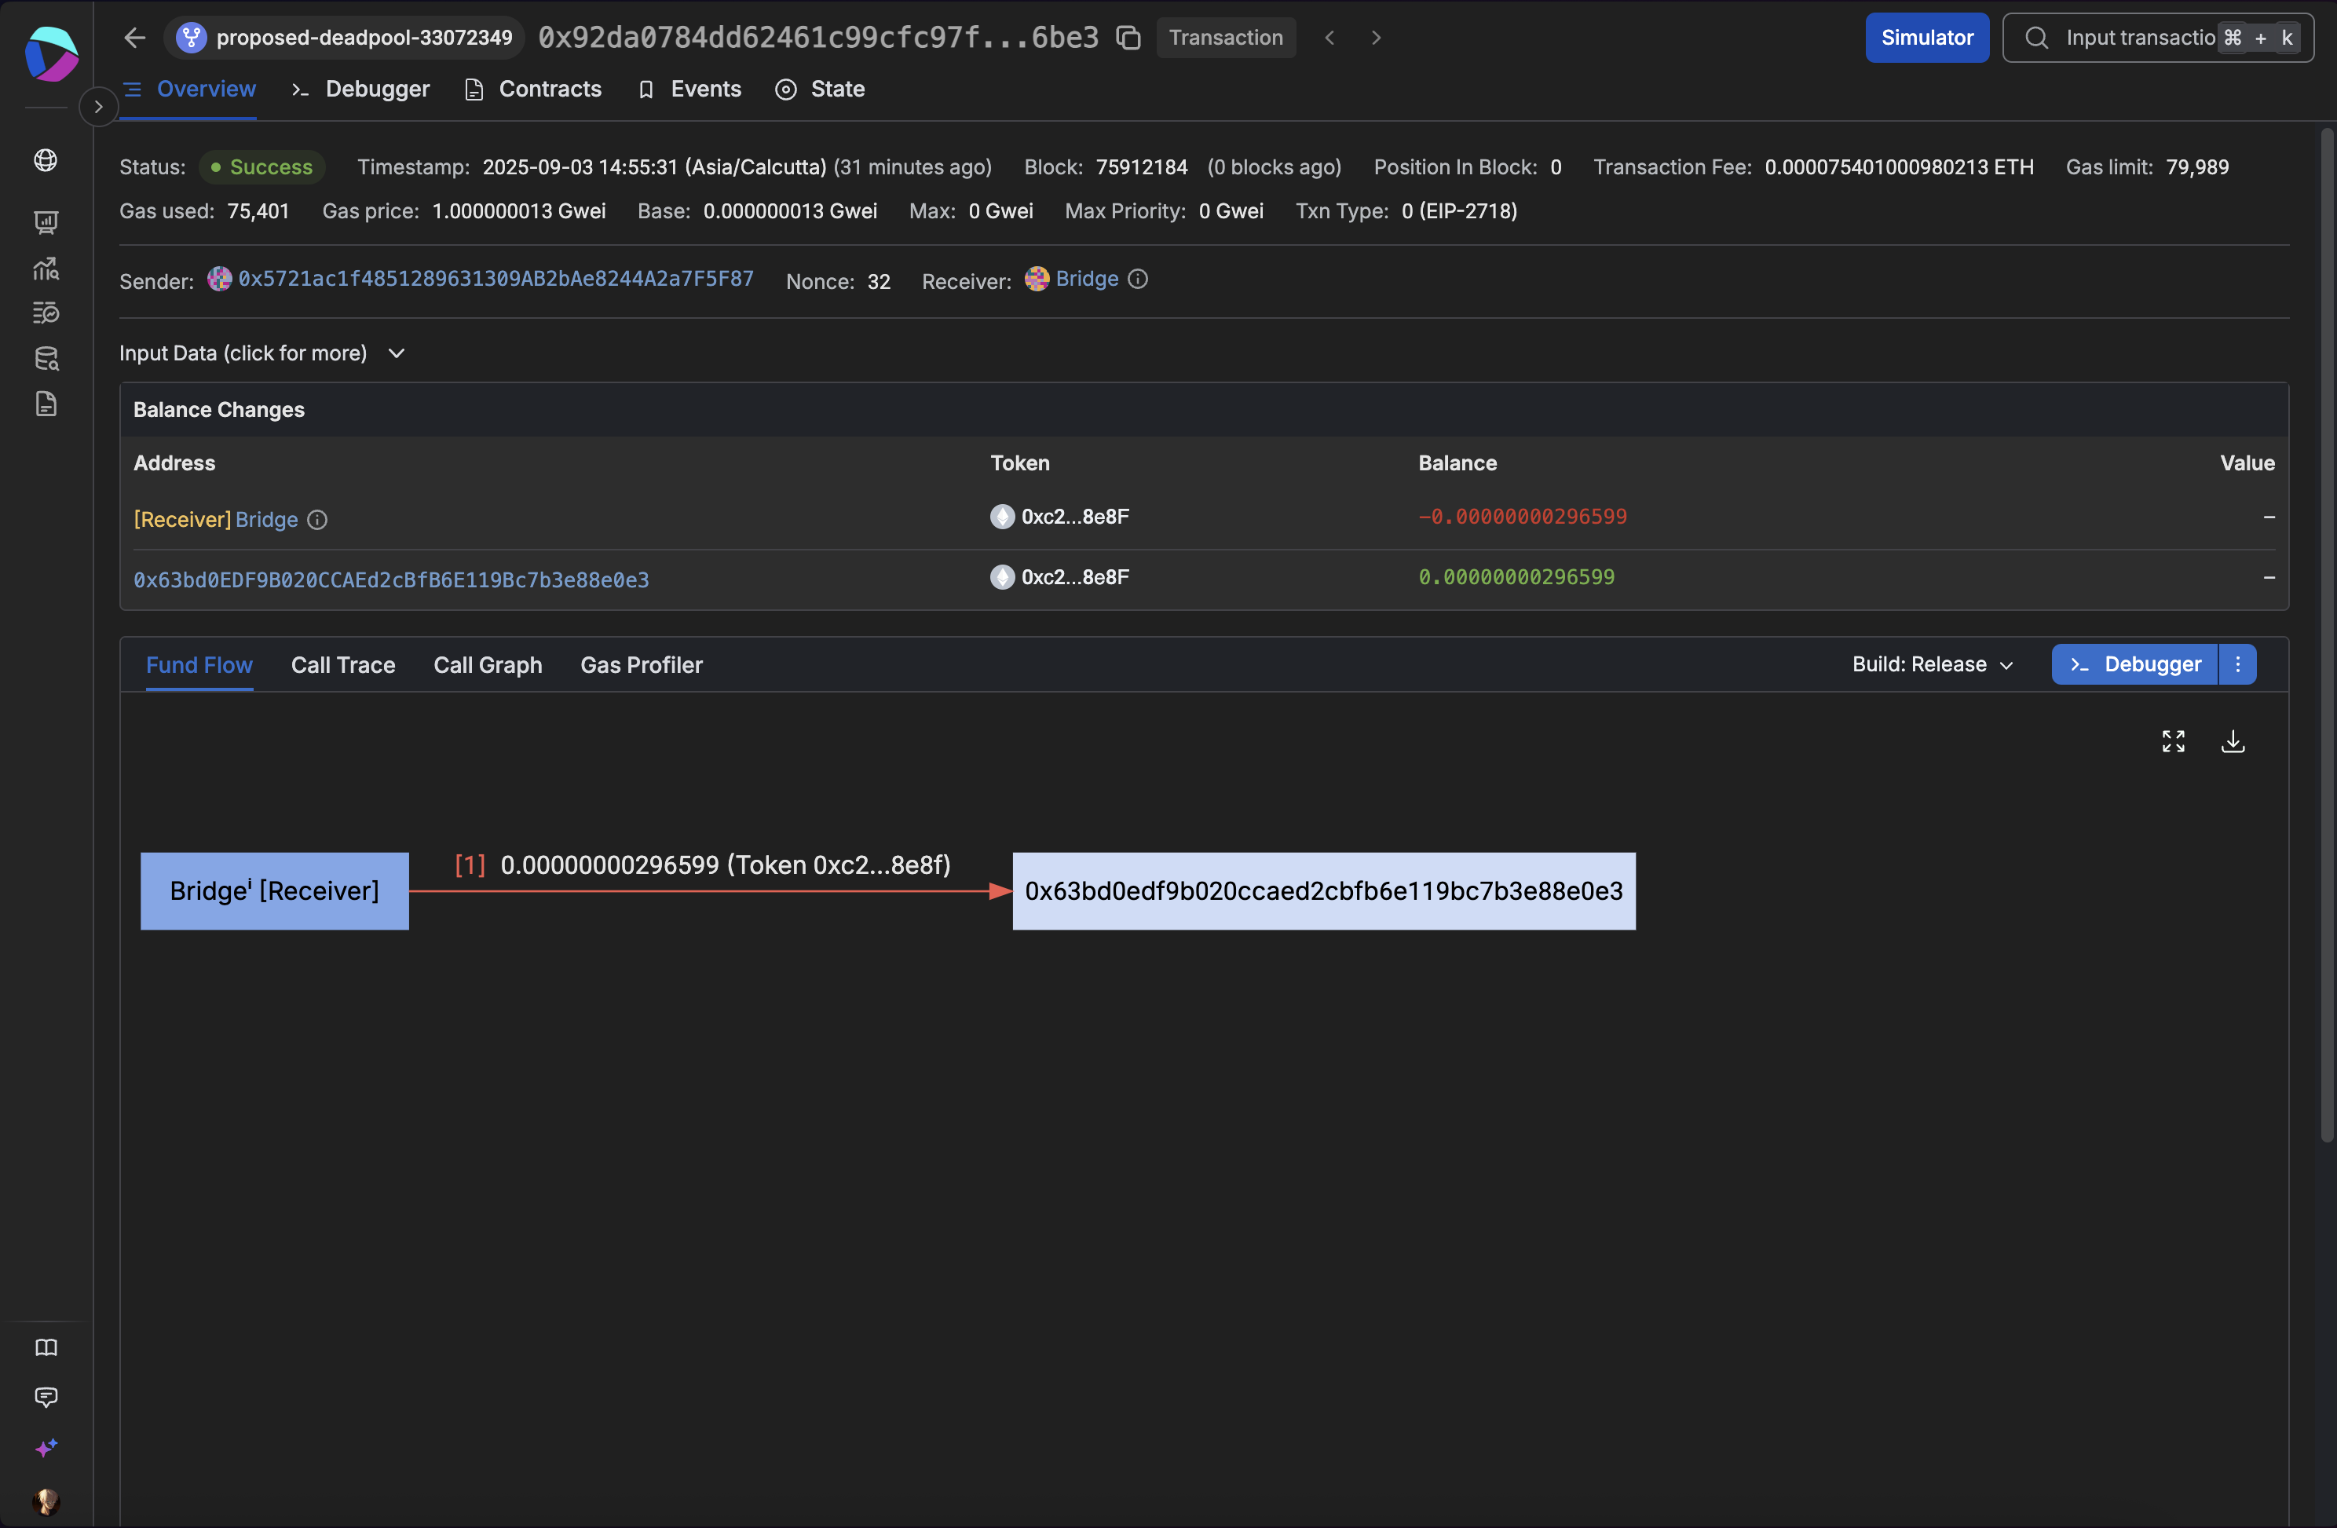This screenshot has height=1528, width=2337.
Task: Expand the Input Data section
Action: [262, 353]
